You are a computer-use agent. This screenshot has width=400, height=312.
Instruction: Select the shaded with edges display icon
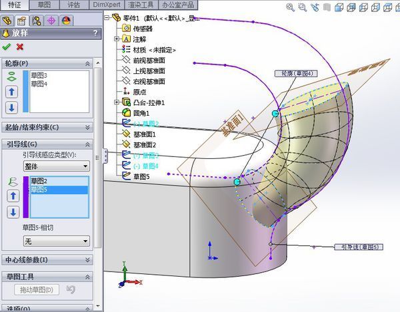(x=339, y=7)
